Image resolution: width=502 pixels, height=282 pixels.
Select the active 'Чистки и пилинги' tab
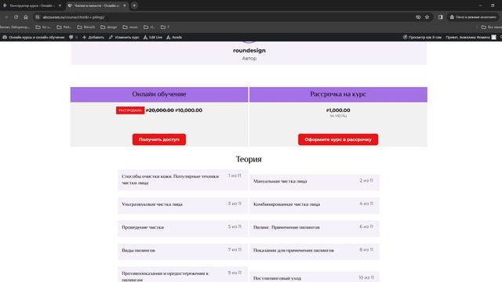click(x=97, y=5)
